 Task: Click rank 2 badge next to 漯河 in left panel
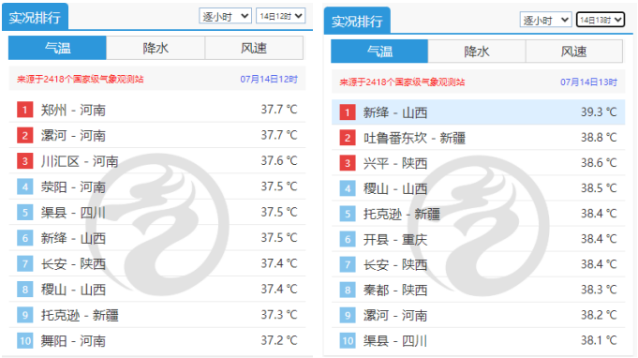click(x=24, y=136)
